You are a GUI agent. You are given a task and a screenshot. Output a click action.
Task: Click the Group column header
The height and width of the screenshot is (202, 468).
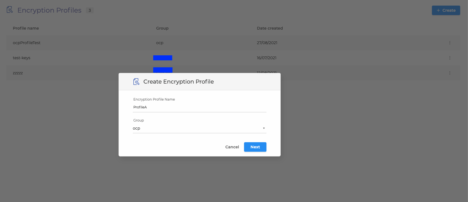pyautogui.click(x=162, y=28)
